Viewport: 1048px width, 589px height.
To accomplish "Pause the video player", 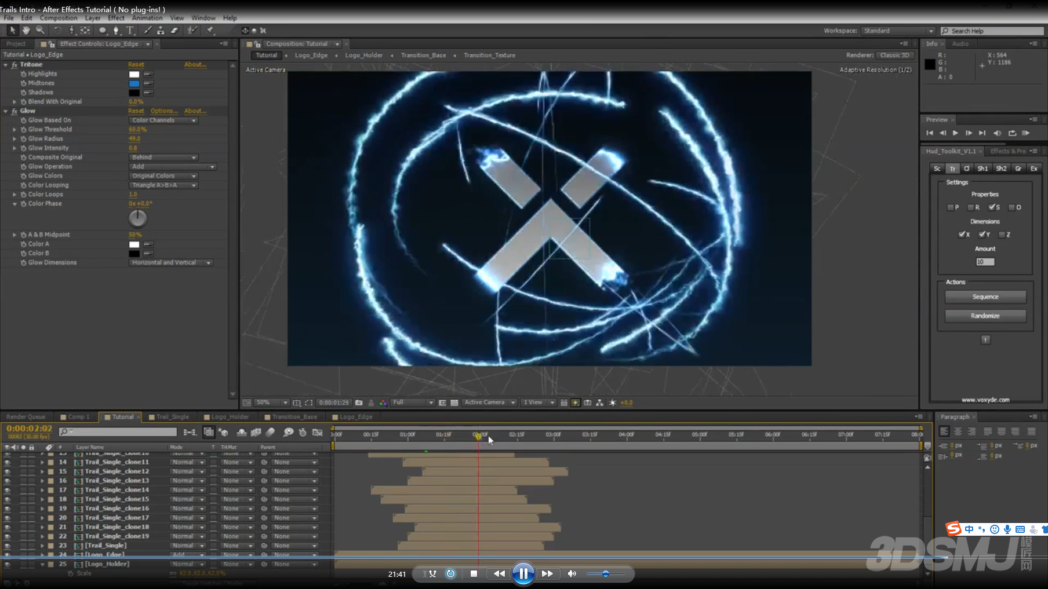I will click(x=523, y=573).
